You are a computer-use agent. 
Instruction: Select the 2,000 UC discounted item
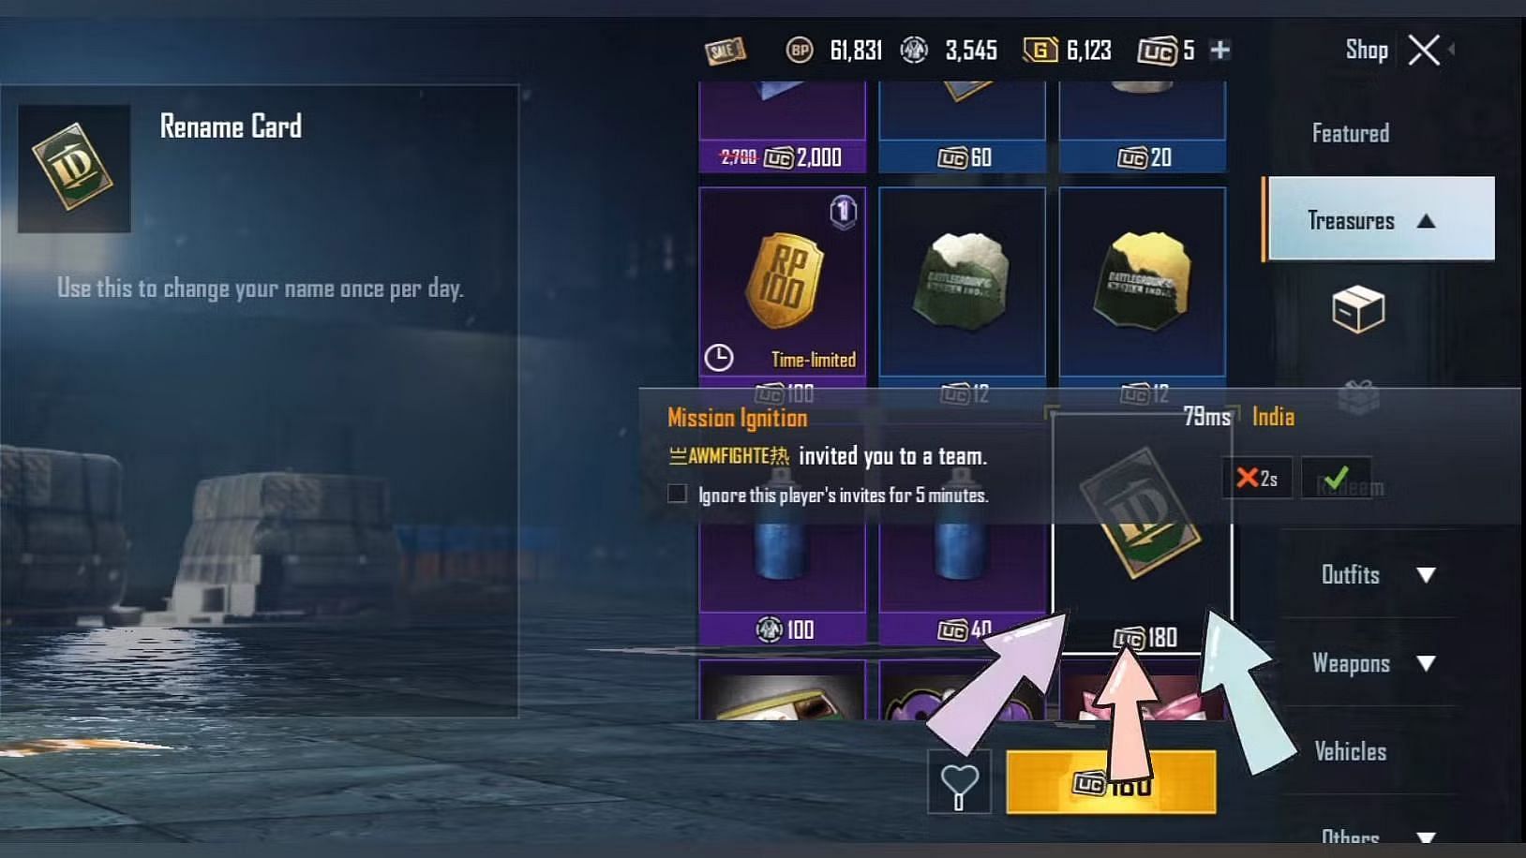783,127
